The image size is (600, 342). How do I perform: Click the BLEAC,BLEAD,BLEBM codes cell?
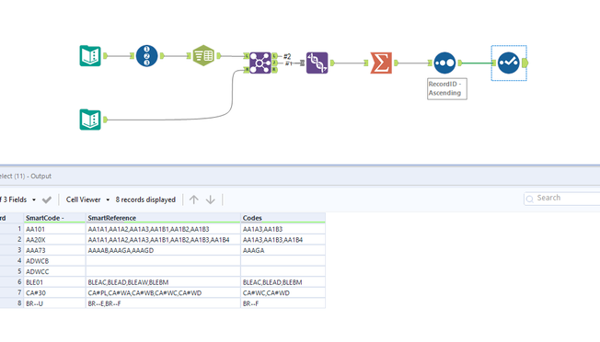coord(283,282)
